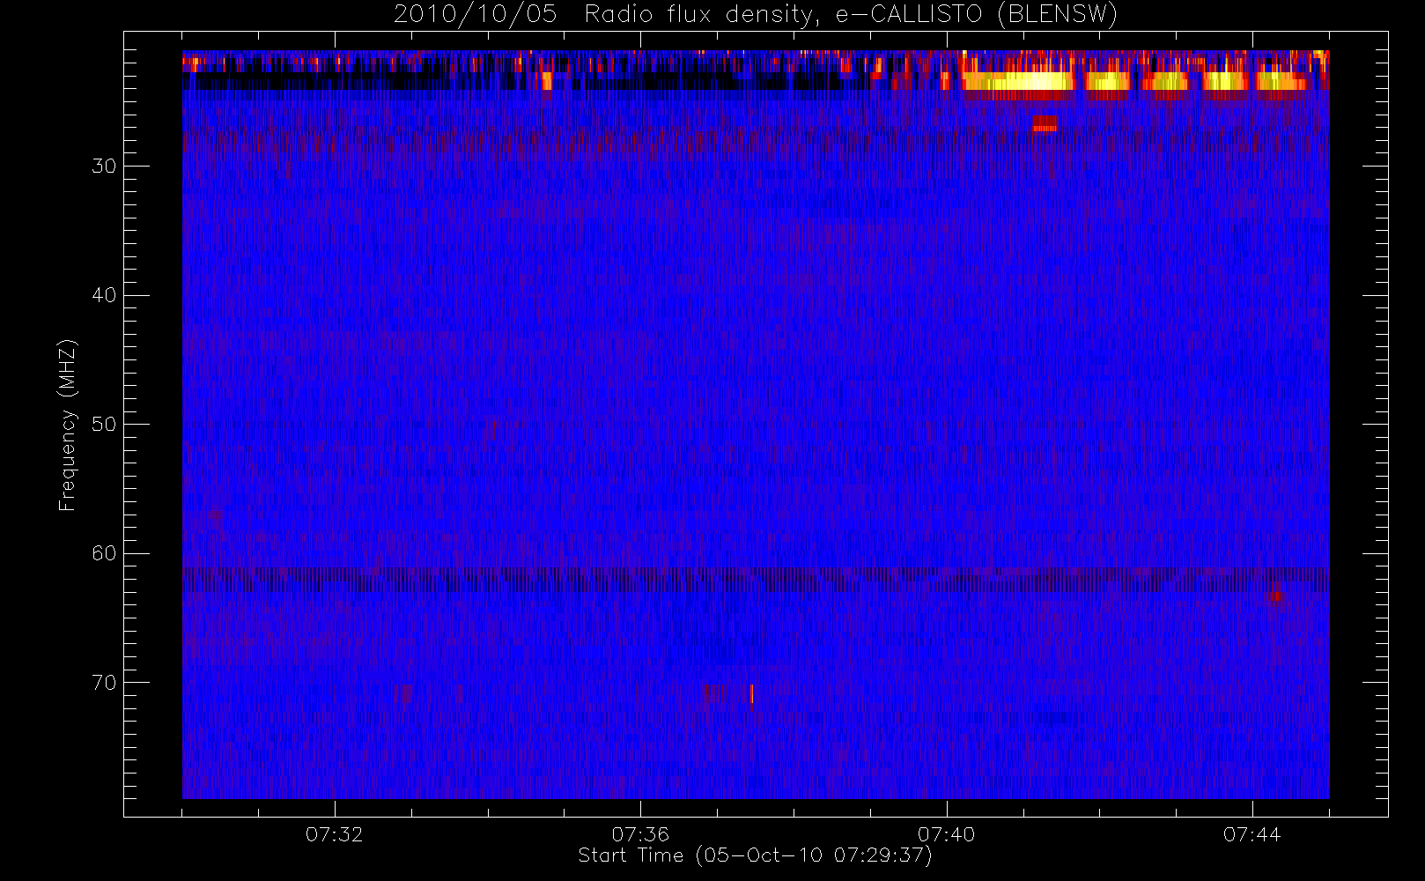1425x881 pixels.
Task: Click the 07:40 time tick label
Action: (947, 834)
